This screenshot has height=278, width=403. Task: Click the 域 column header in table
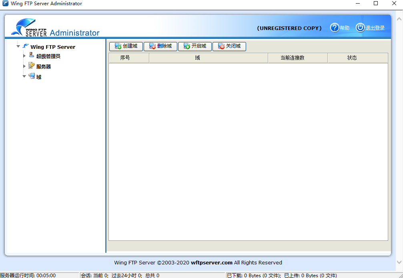click(209, 58)
